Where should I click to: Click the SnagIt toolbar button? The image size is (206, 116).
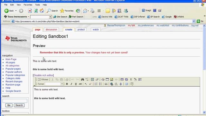click(146, 11)
